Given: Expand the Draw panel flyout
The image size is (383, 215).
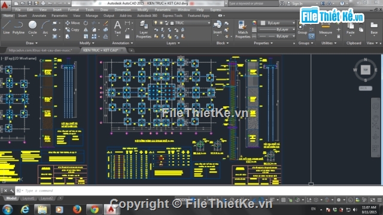Looking at the screenshot, I should (x=32, y=43).
